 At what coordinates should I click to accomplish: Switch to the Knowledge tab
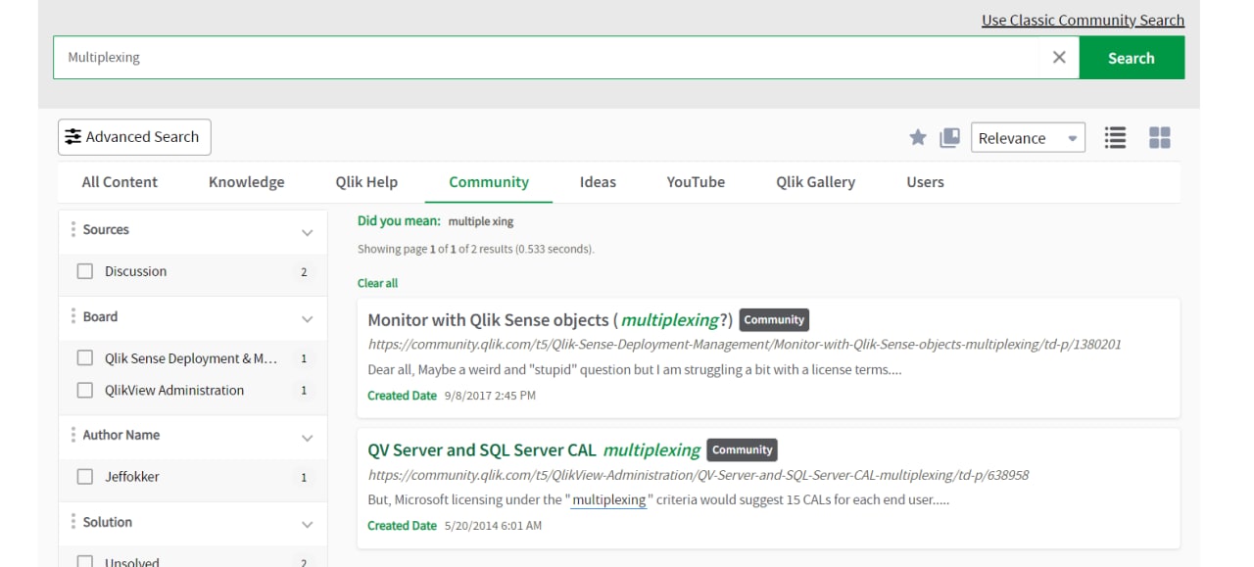tap(247, 182)
